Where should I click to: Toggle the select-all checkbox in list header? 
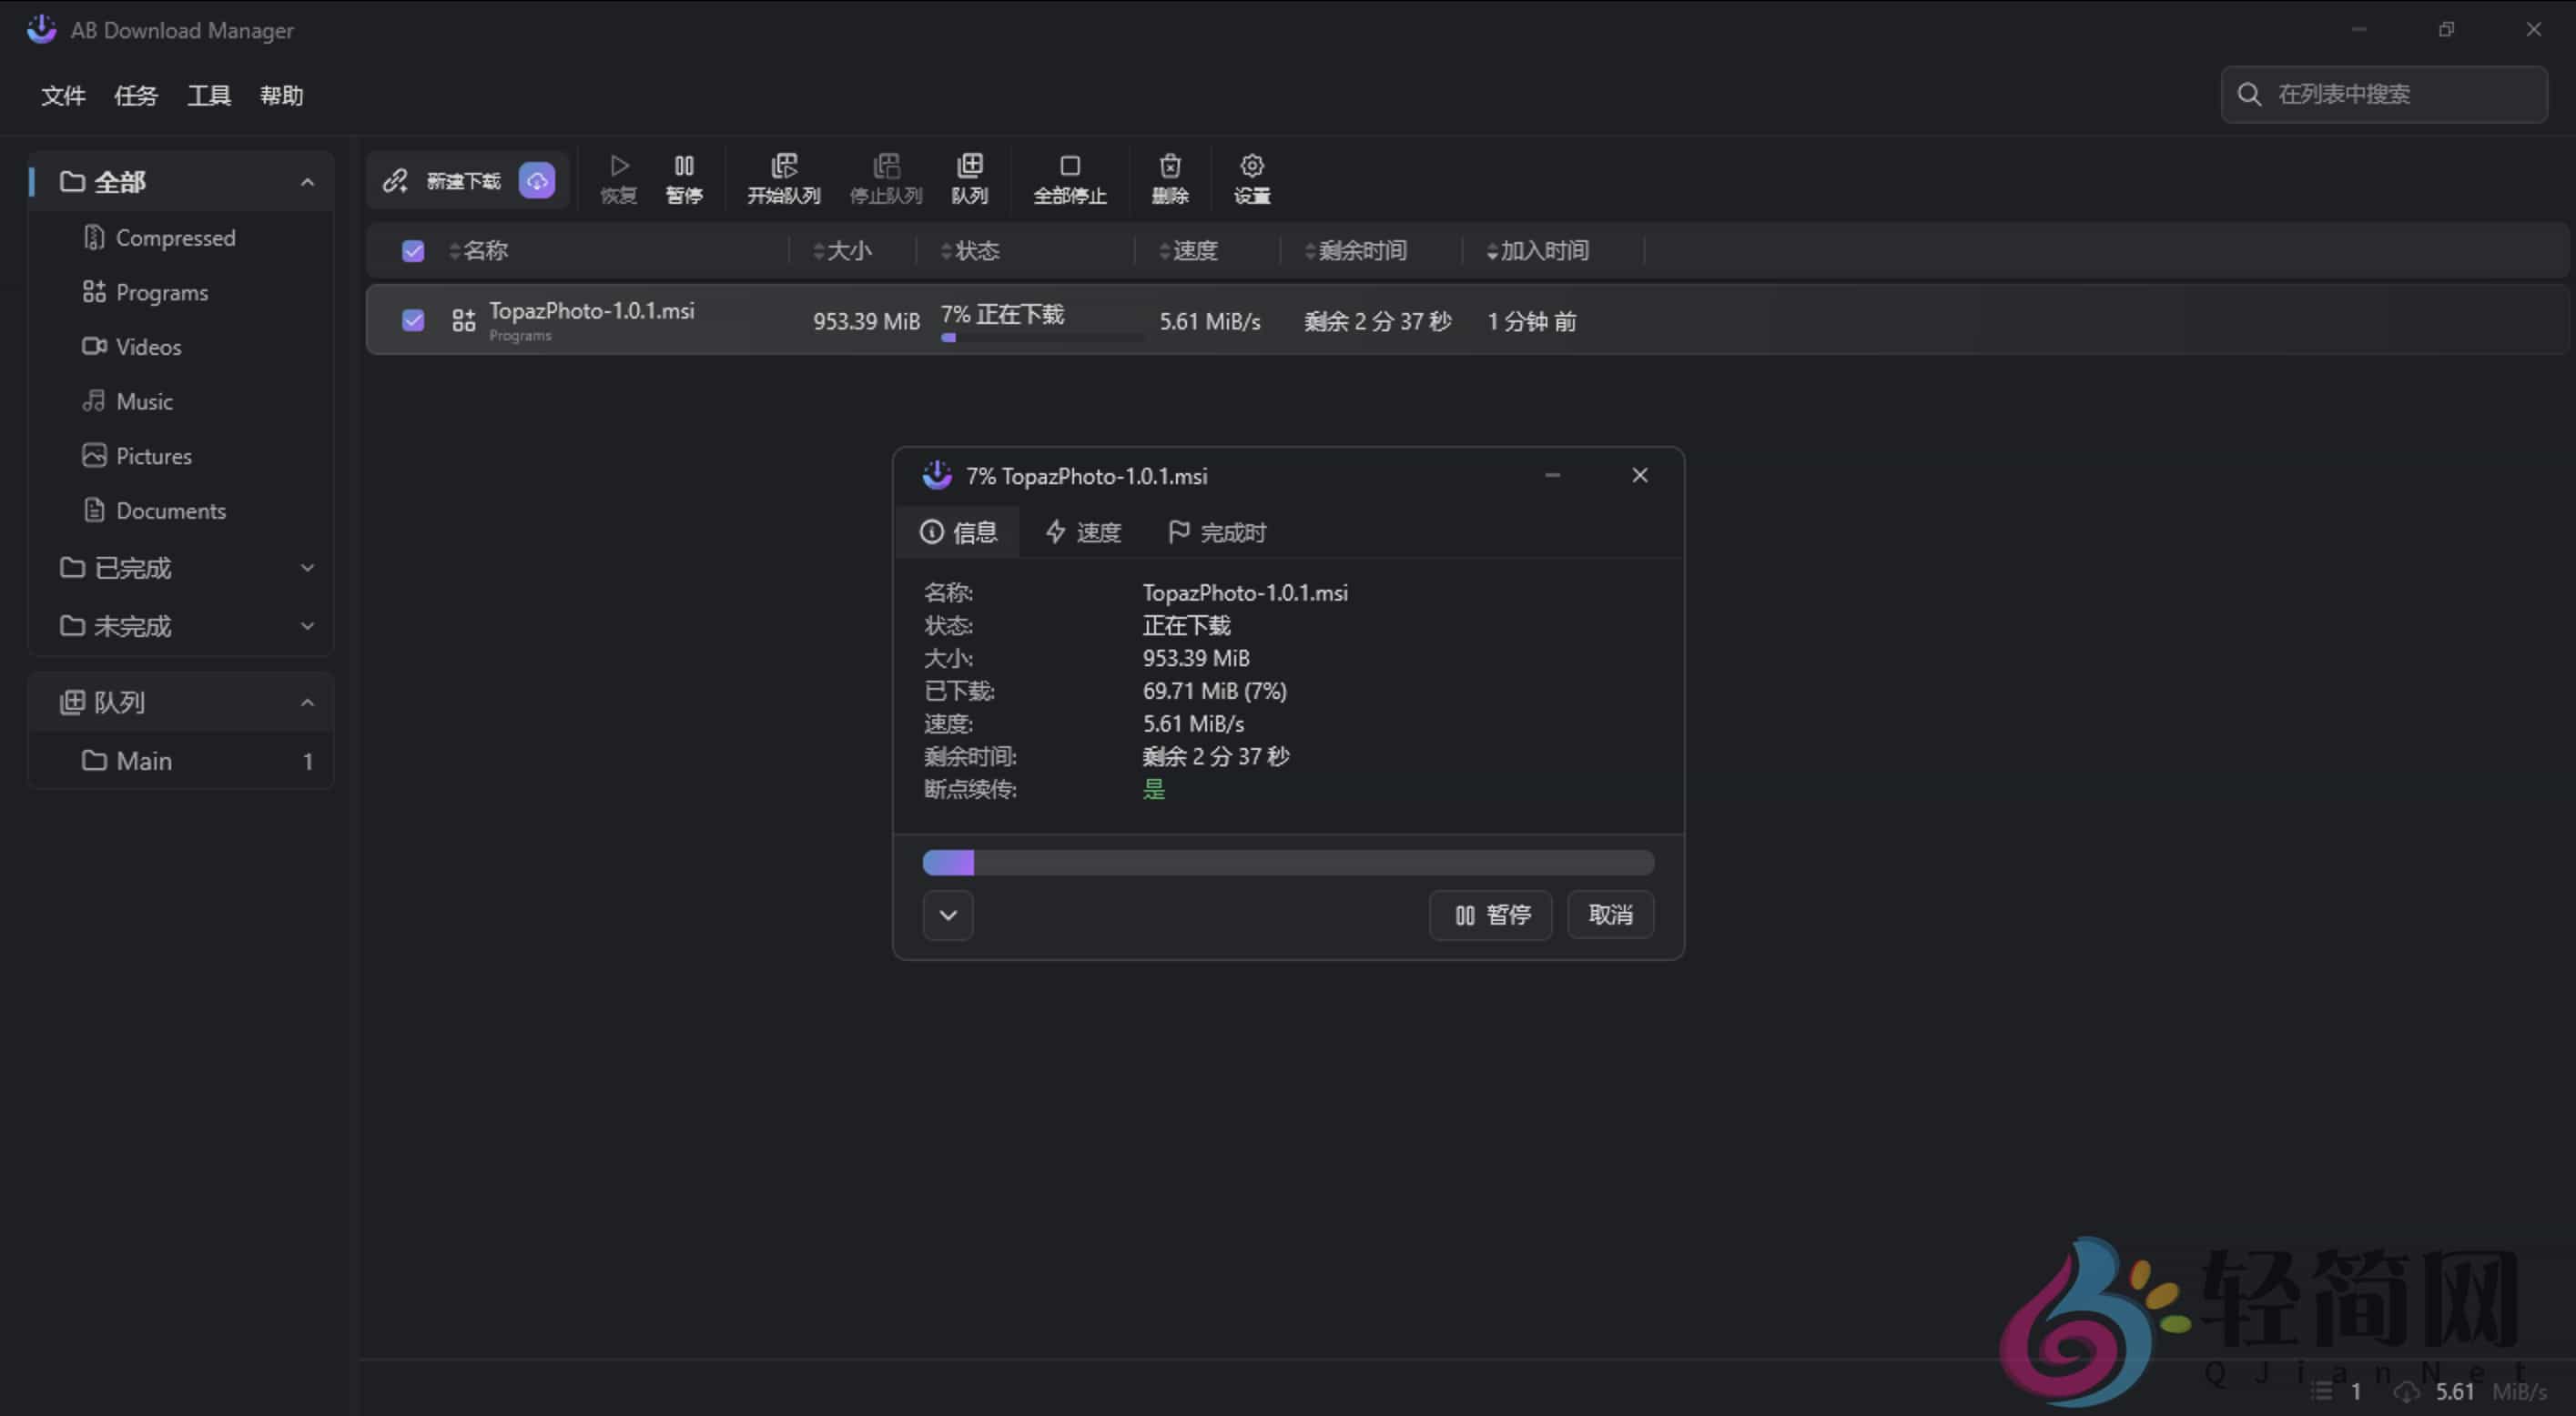click(x=413, y=251)
